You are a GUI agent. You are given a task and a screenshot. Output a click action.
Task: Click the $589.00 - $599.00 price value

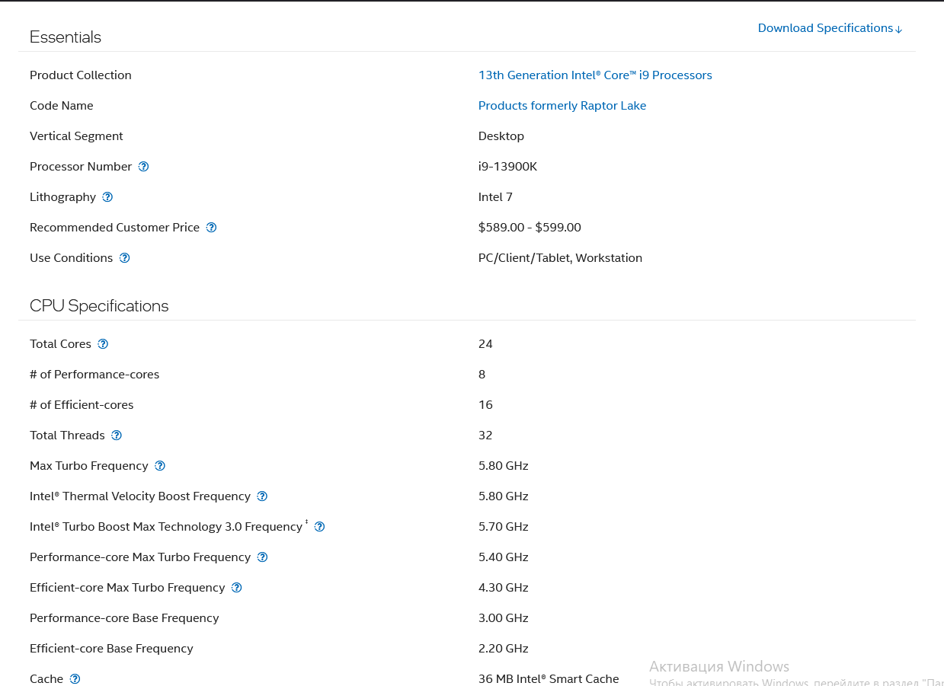(x=530, y=228)
